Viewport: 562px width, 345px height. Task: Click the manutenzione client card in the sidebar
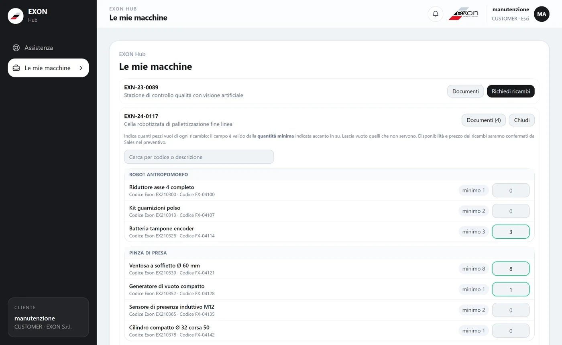click(x=48, y=317)
